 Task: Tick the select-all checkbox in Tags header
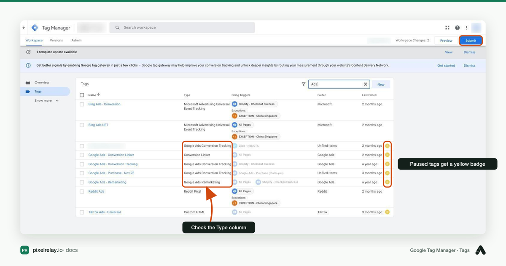pyautogui.click(x=82, y=95)
